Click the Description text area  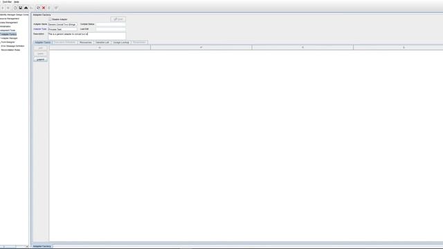point(87,35)
